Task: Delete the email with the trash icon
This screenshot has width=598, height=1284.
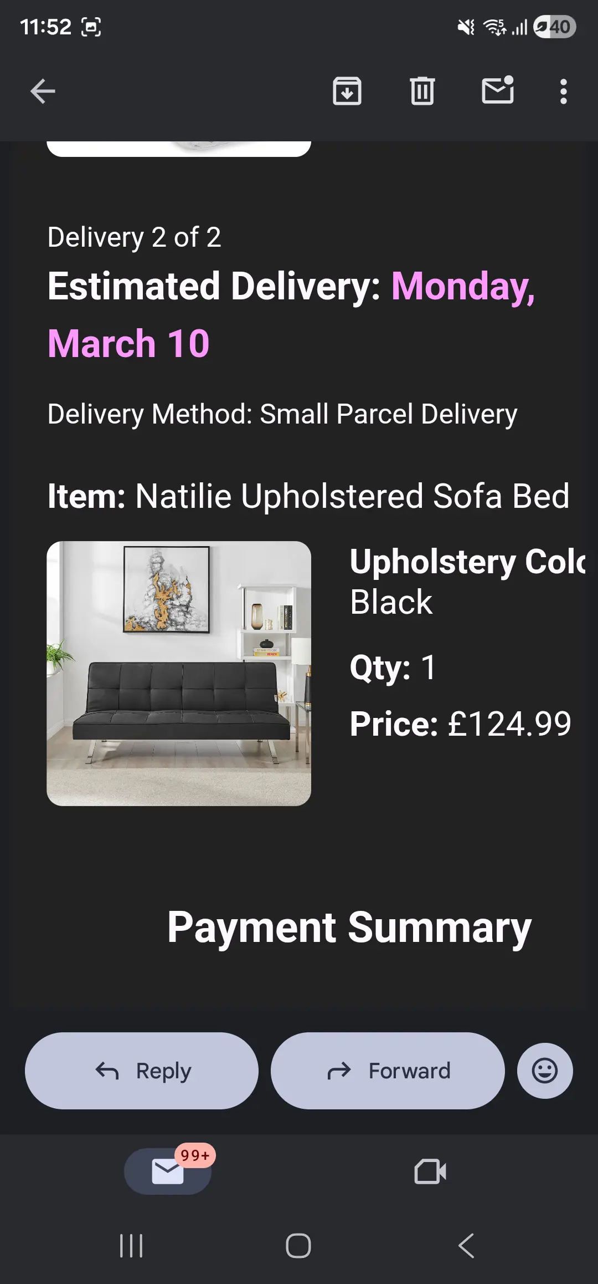Action: (x=422, y=91)
